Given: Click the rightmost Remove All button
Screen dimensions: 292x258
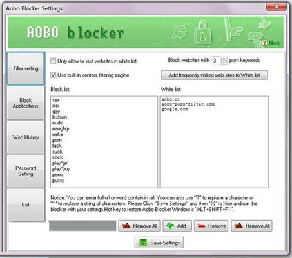Looking at the screenshot, I should (x=251, y=226).
